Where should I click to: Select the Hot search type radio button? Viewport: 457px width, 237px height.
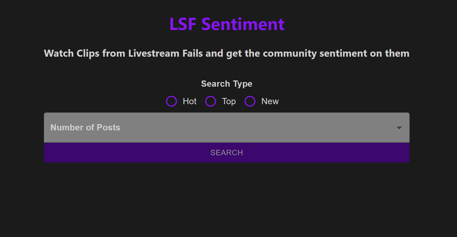point(171,101)
